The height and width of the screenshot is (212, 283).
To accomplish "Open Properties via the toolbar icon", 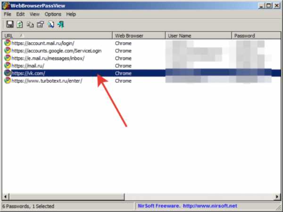I will [x=40, y=24].
